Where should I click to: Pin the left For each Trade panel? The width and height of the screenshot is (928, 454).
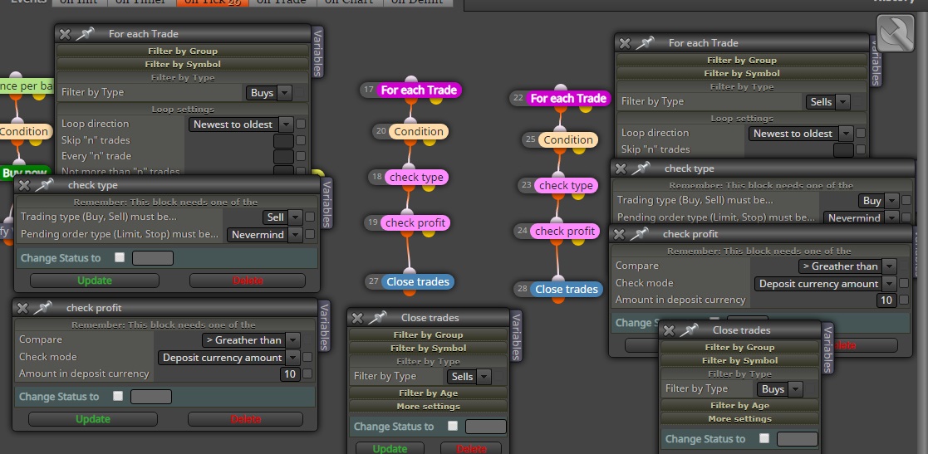pos(86,34)
